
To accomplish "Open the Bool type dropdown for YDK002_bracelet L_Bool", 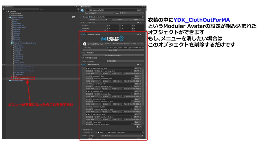I will pos(138,76).
